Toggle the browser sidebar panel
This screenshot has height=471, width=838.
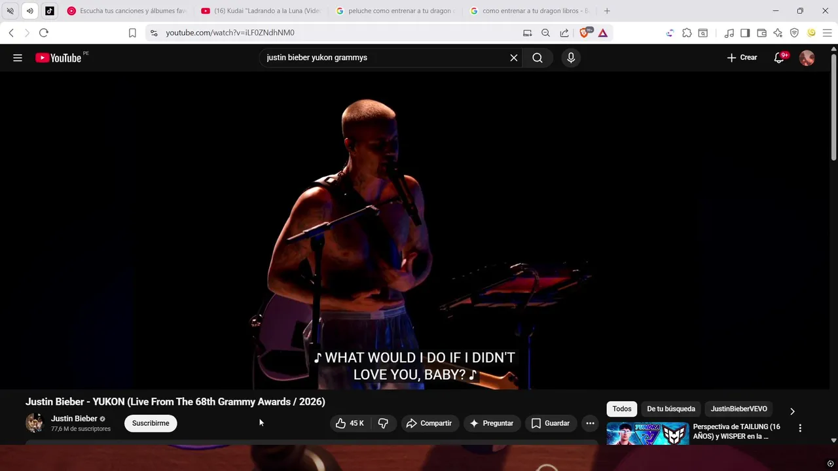pos(745,33)
